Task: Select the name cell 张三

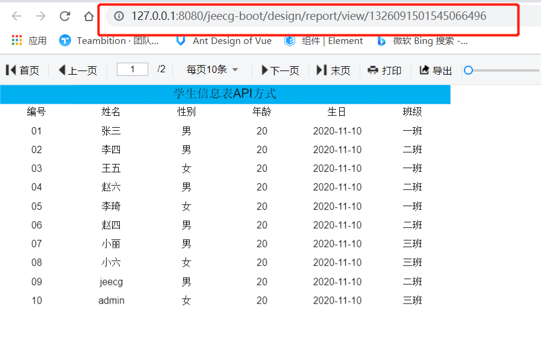Action: point(111,131)
